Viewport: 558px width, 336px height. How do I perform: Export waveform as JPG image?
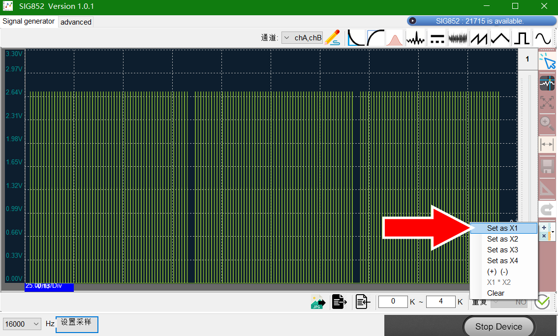[x=318, y=302]
